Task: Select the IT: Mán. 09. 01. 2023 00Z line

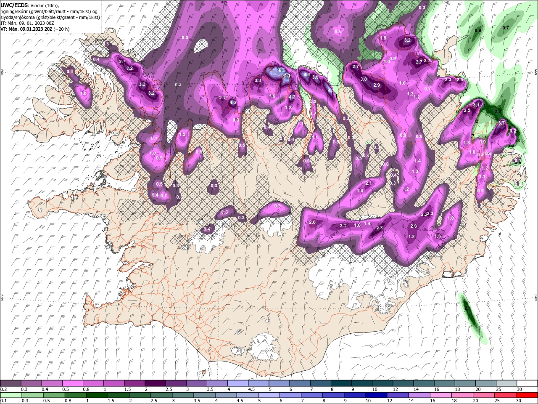Action: coord(27,23)
